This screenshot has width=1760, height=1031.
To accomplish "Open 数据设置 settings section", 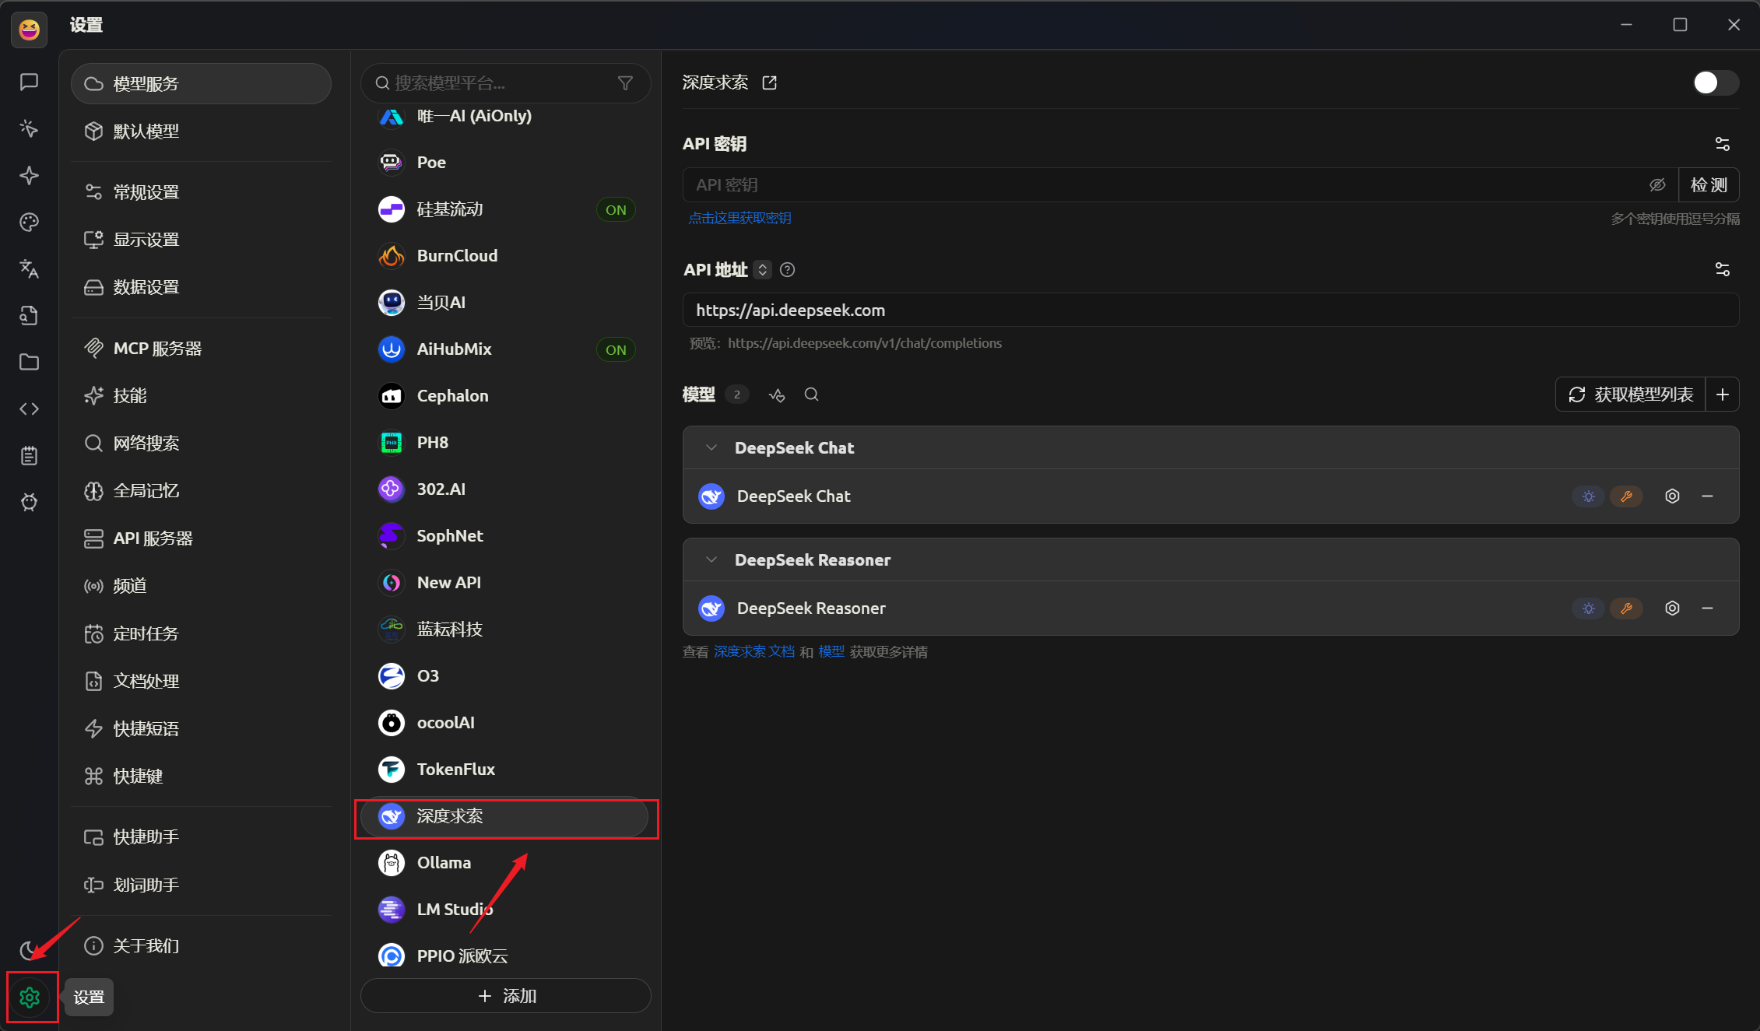I will 201,287.
